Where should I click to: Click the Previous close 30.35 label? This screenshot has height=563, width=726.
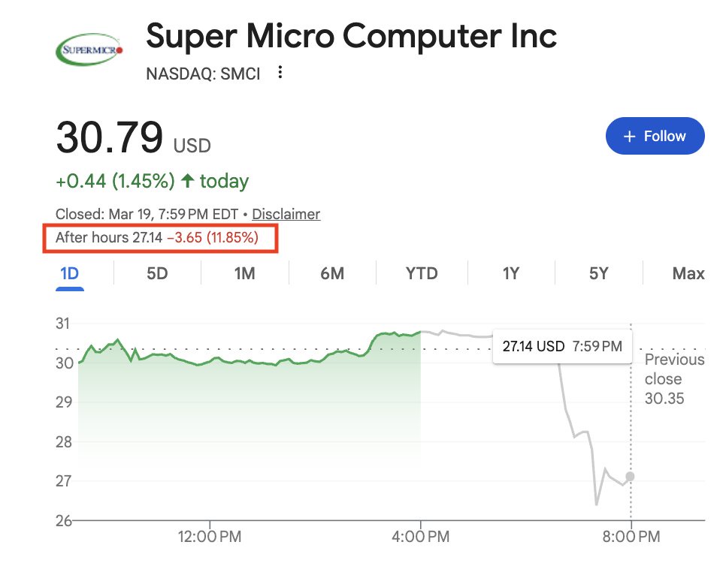tap(674, 379)
